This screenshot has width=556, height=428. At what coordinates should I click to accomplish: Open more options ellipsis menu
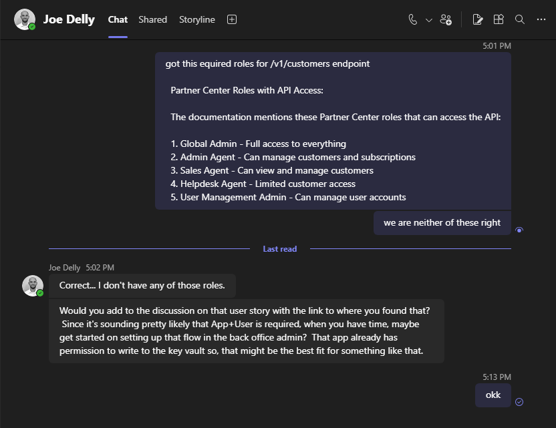point(541,19)
